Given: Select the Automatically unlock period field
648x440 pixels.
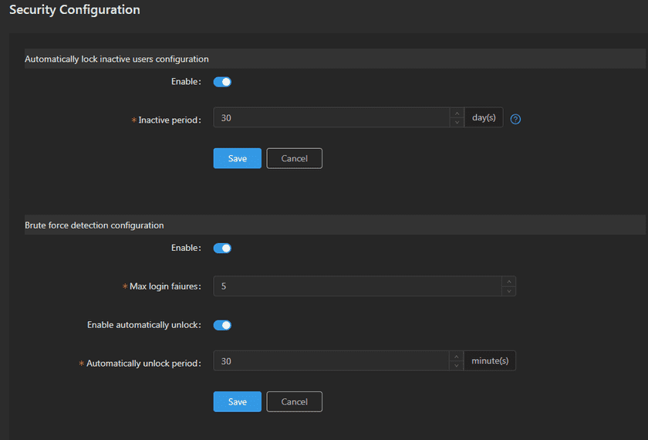Looking at the screenshot, I should 332,361.
